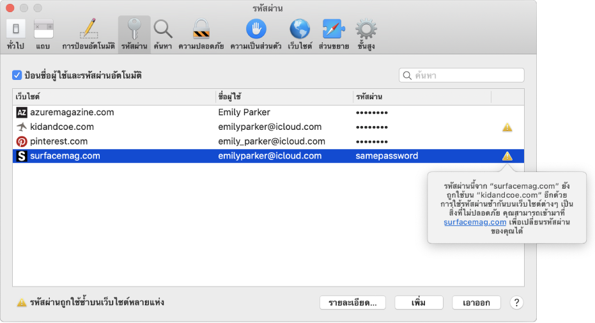The image size is (595, 323).
Task: Click the surfacemag.com S favicon
Action: (22, 156)
